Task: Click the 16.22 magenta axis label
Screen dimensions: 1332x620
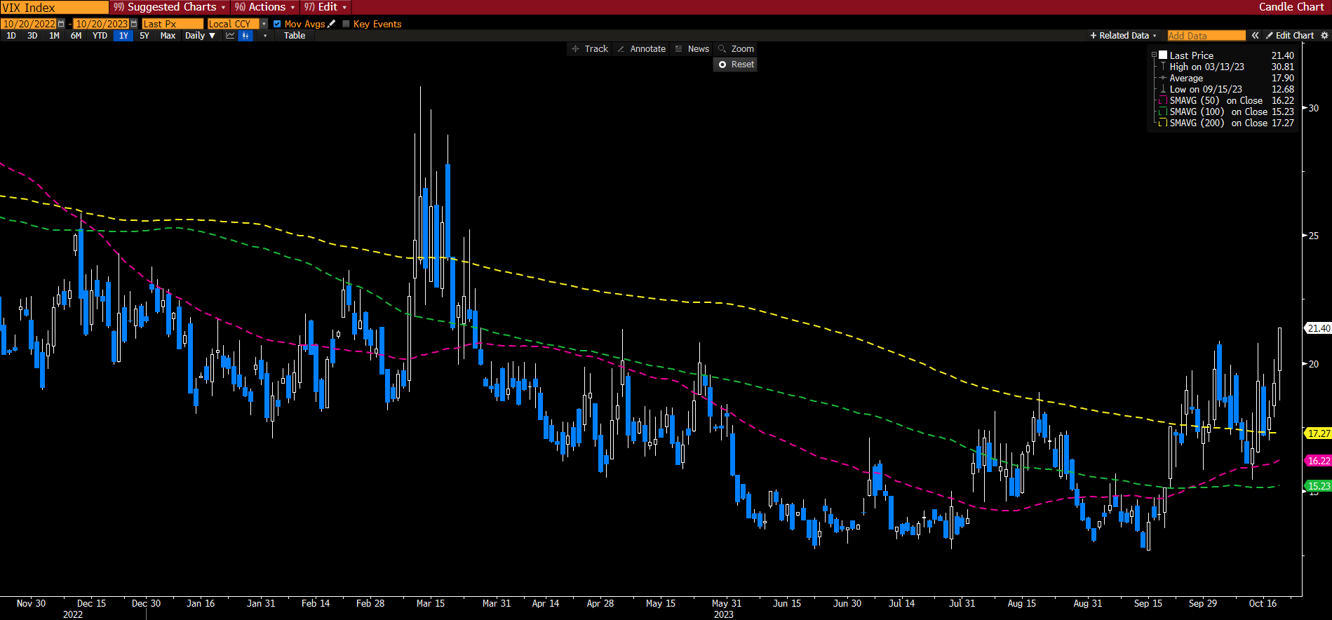Action: [1318, 461]
